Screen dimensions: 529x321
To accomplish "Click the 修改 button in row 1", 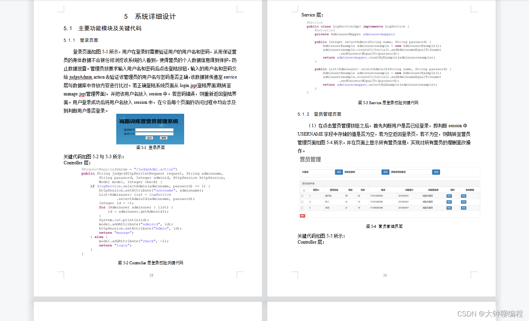I will [449, 196].
